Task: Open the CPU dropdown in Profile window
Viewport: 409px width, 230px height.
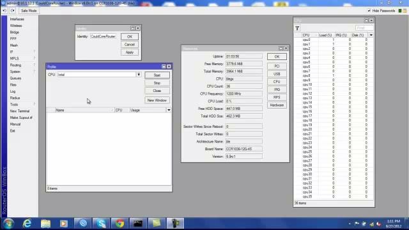Action: (x=139, y=75)
